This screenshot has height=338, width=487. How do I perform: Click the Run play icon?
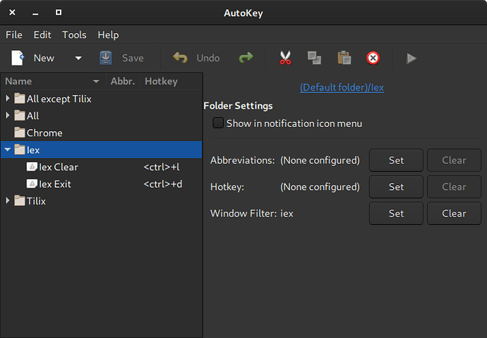tap(411, 59)
